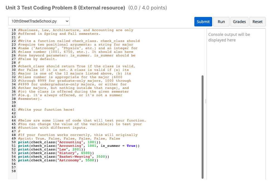Place cursor on empty line 56
279x186 pixels.
click(x=110, y=164)
